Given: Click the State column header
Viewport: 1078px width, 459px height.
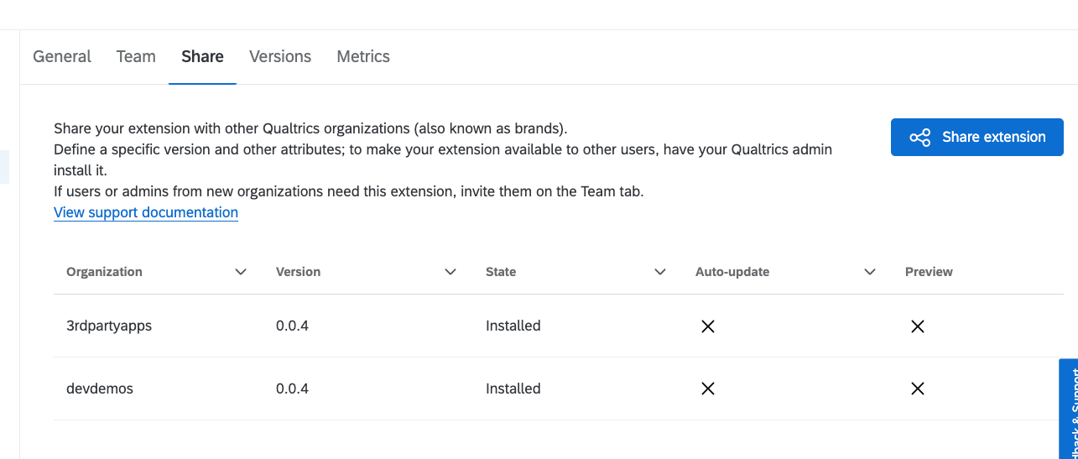Looking at the screenshot, I should click(501, 272).
